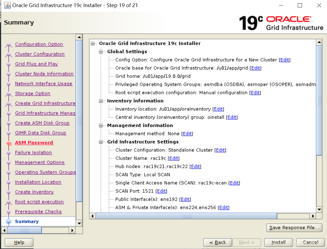Click the Help button

tap(19, 242)
